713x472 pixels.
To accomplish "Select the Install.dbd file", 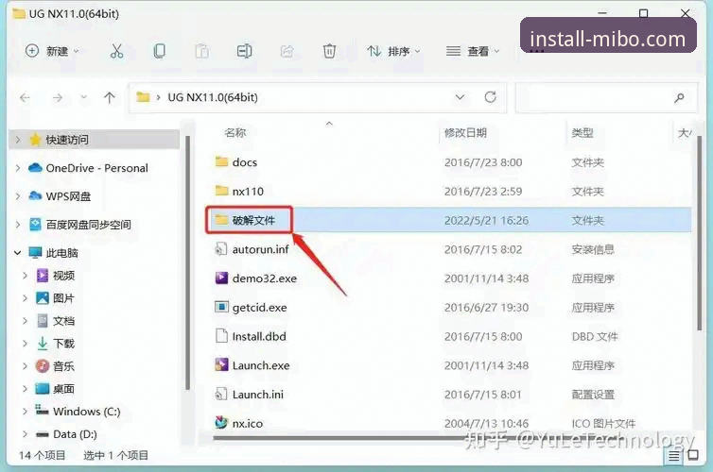I will (250, 336).
